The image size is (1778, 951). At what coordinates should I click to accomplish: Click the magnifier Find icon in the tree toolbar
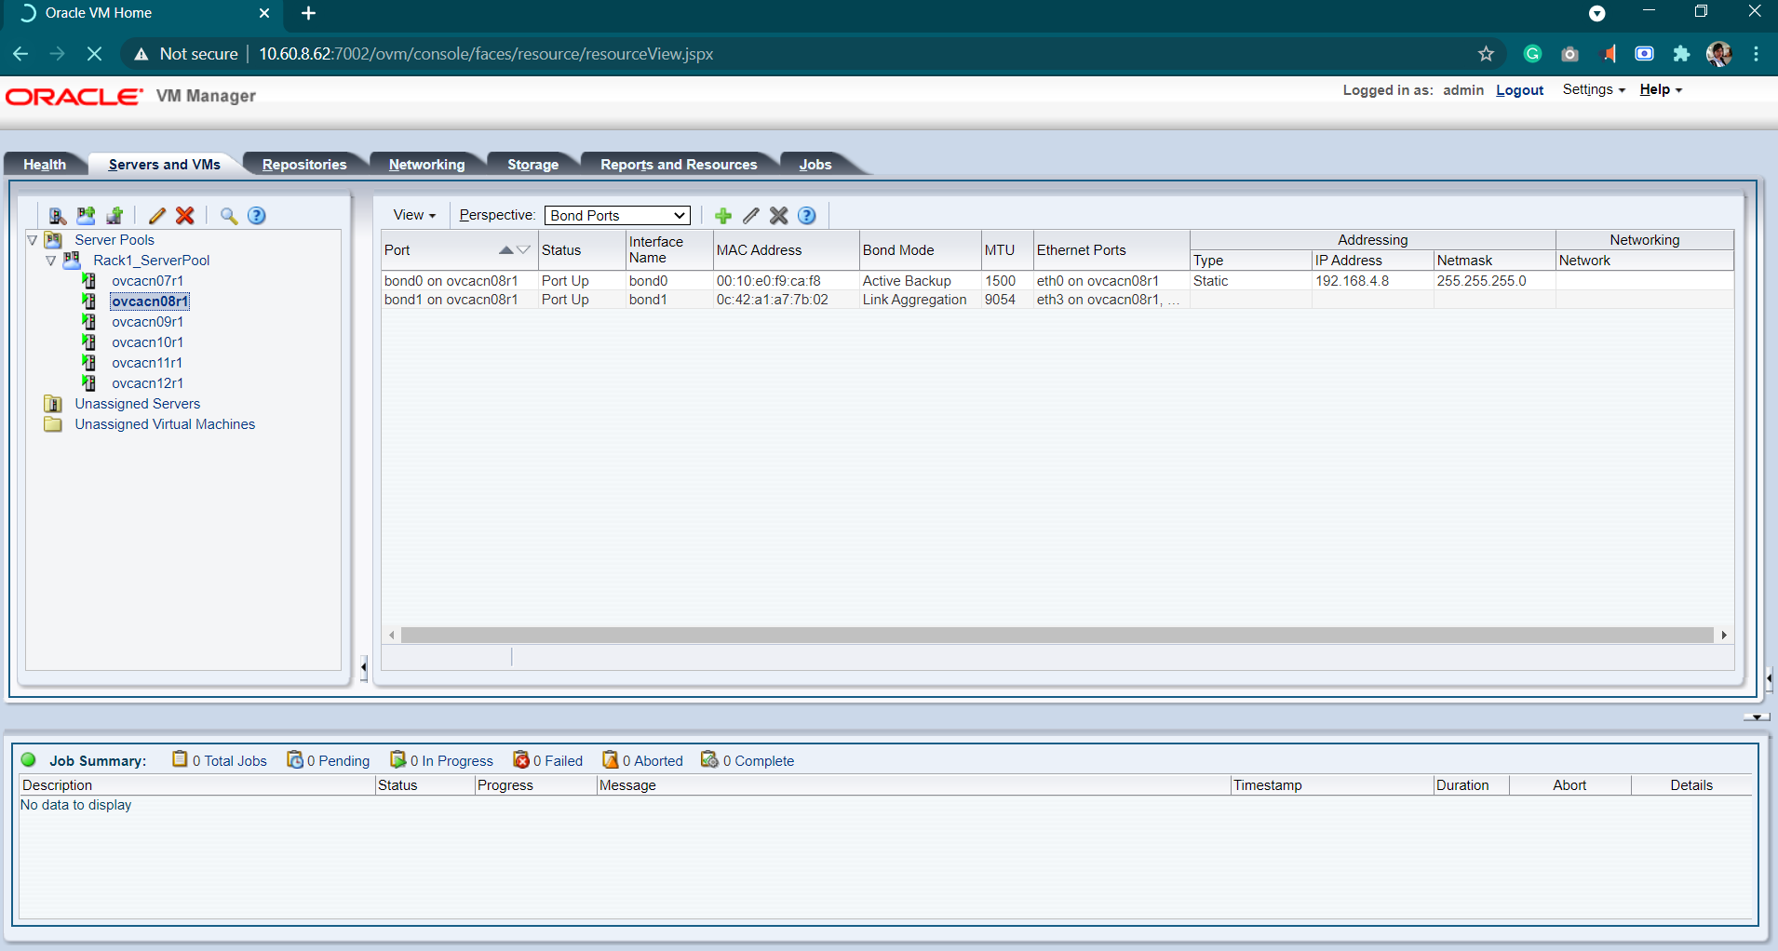[228, 216]
